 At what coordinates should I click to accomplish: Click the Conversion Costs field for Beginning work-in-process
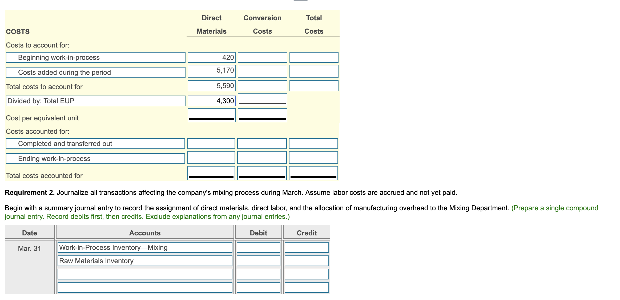coord(262,57)
